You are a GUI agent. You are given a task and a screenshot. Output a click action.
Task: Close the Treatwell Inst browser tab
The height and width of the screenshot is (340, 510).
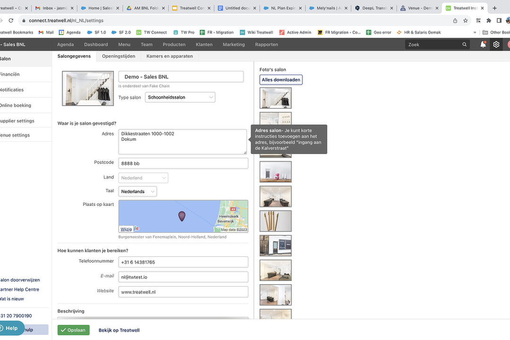(x=482, y=8)
